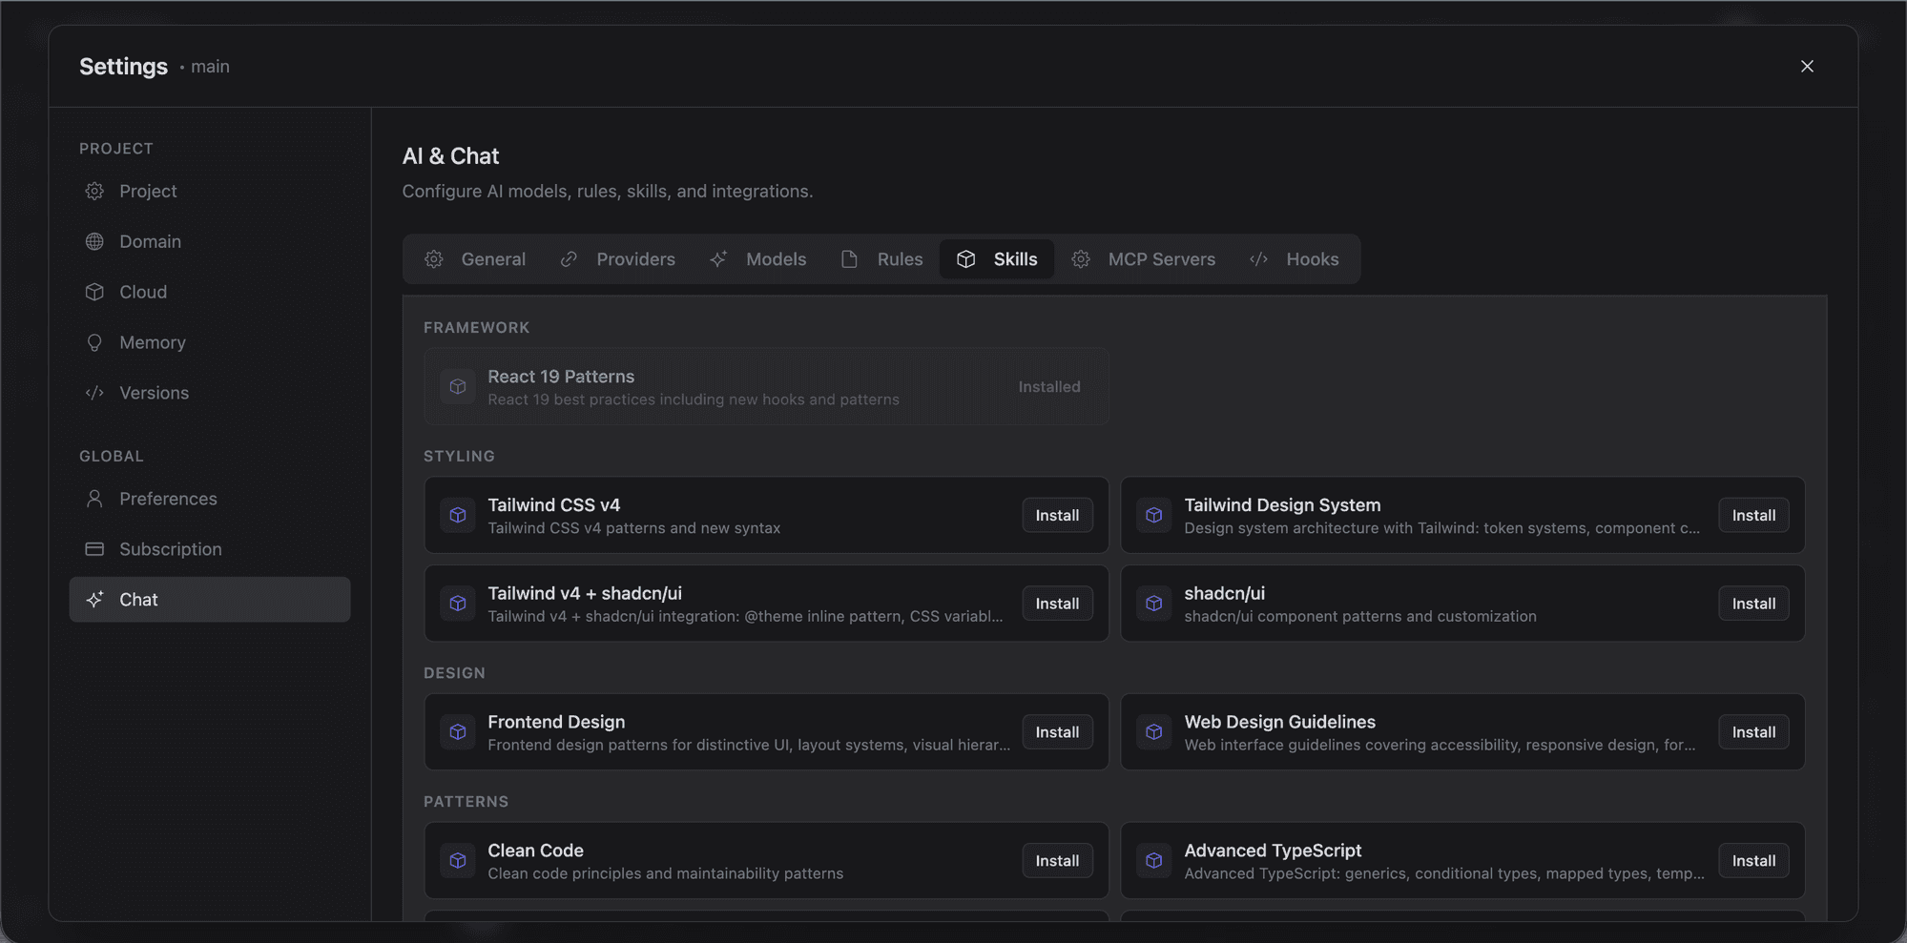Click the Tailwind v4 + shadcn/ui skill icon
The height and width of the screenshot is (943, 1907).
(x=458, y=604)
